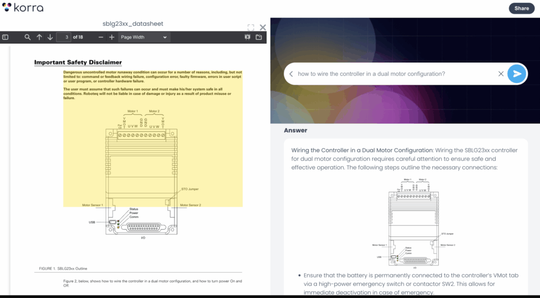The height and width of the screenshot is (298, 540).
Task: Go back using search bar chevron
Action: click(x=291, y=74)
